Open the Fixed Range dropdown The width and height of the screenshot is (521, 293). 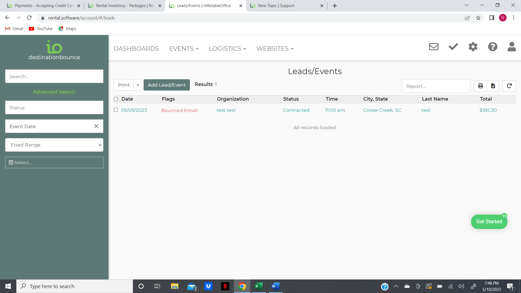pyautogui.click(x=54, y=145)
